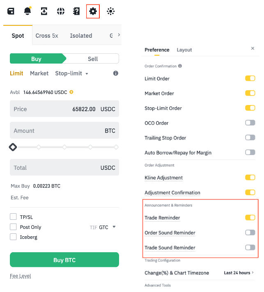This screenshot has width=264, height=292.
Task: Enable the TP/SL checkbox
Action: click(x=13, y=217)
